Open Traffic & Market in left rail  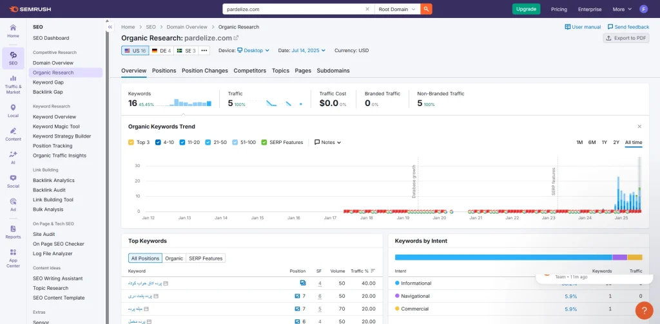tap(13, 84)
